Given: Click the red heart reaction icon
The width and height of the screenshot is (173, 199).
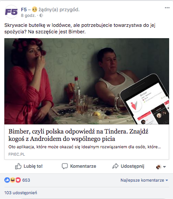Looking at the screenshot, I should click(x=18, y=180).
